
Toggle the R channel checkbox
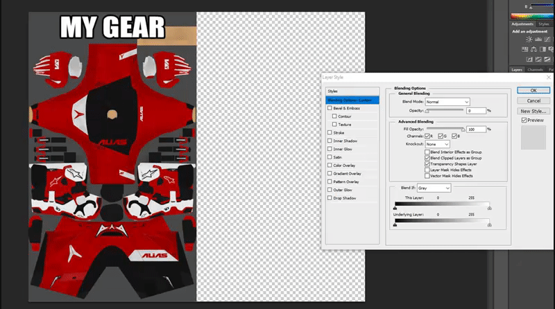pos(427,136)
